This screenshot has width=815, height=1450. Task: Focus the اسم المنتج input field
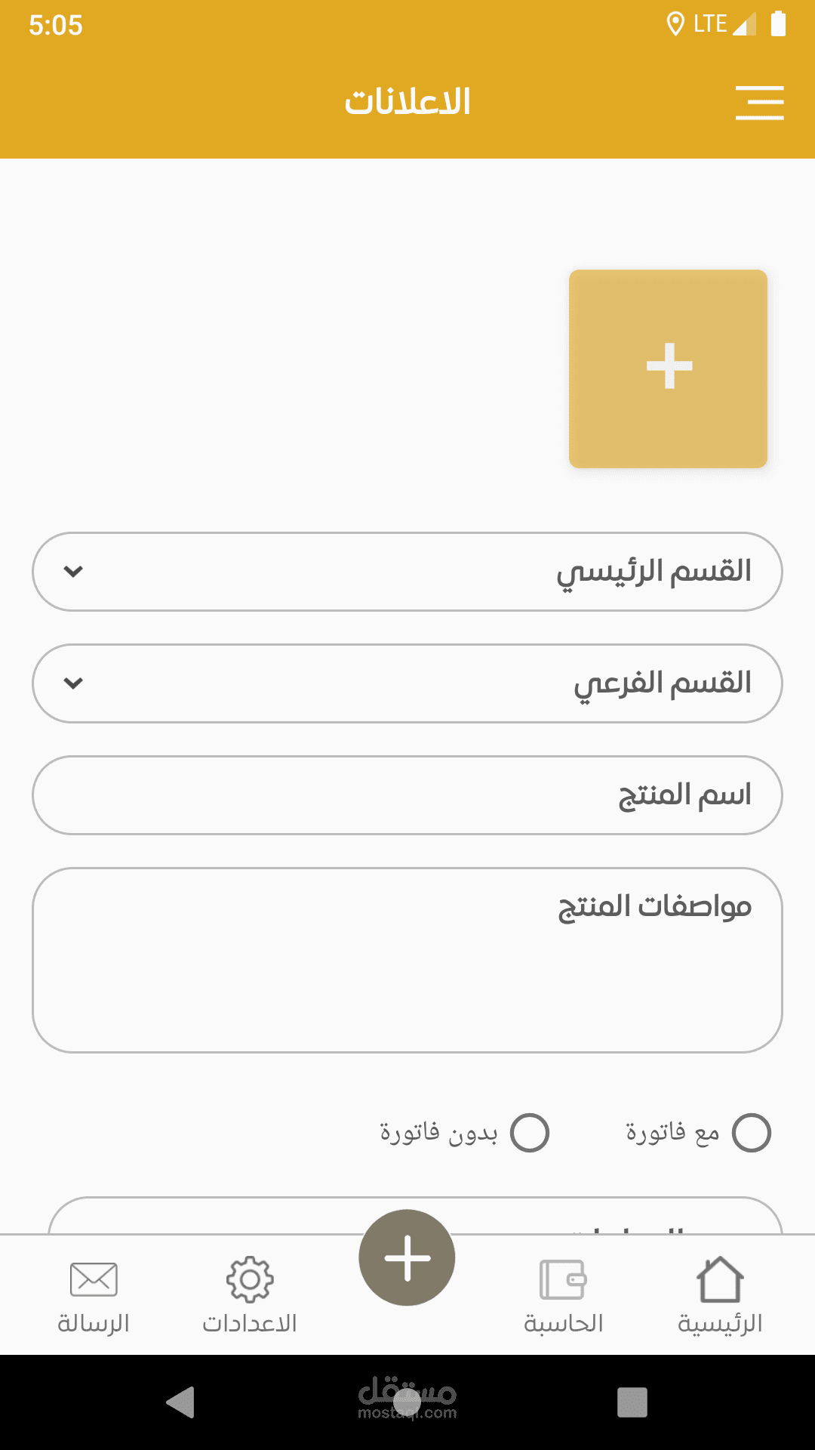click(407, 795)
